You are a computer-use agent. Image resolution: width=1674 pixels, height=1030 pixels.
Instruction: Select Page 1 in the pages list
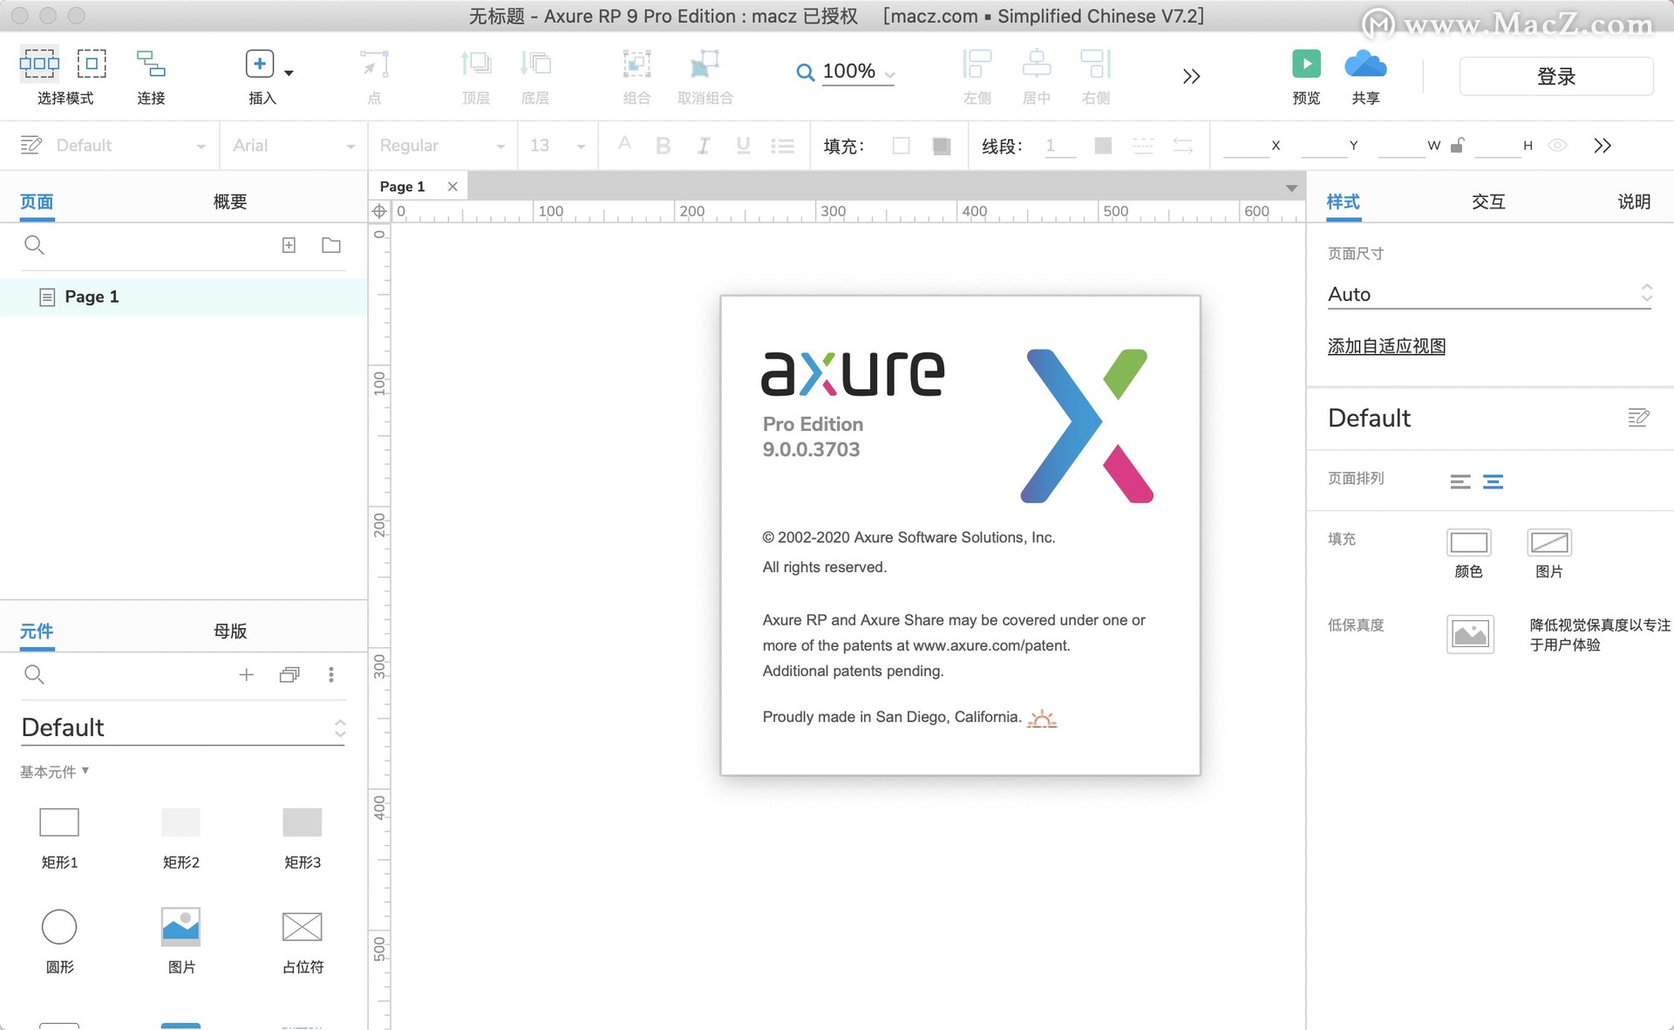tap(183, 297)
